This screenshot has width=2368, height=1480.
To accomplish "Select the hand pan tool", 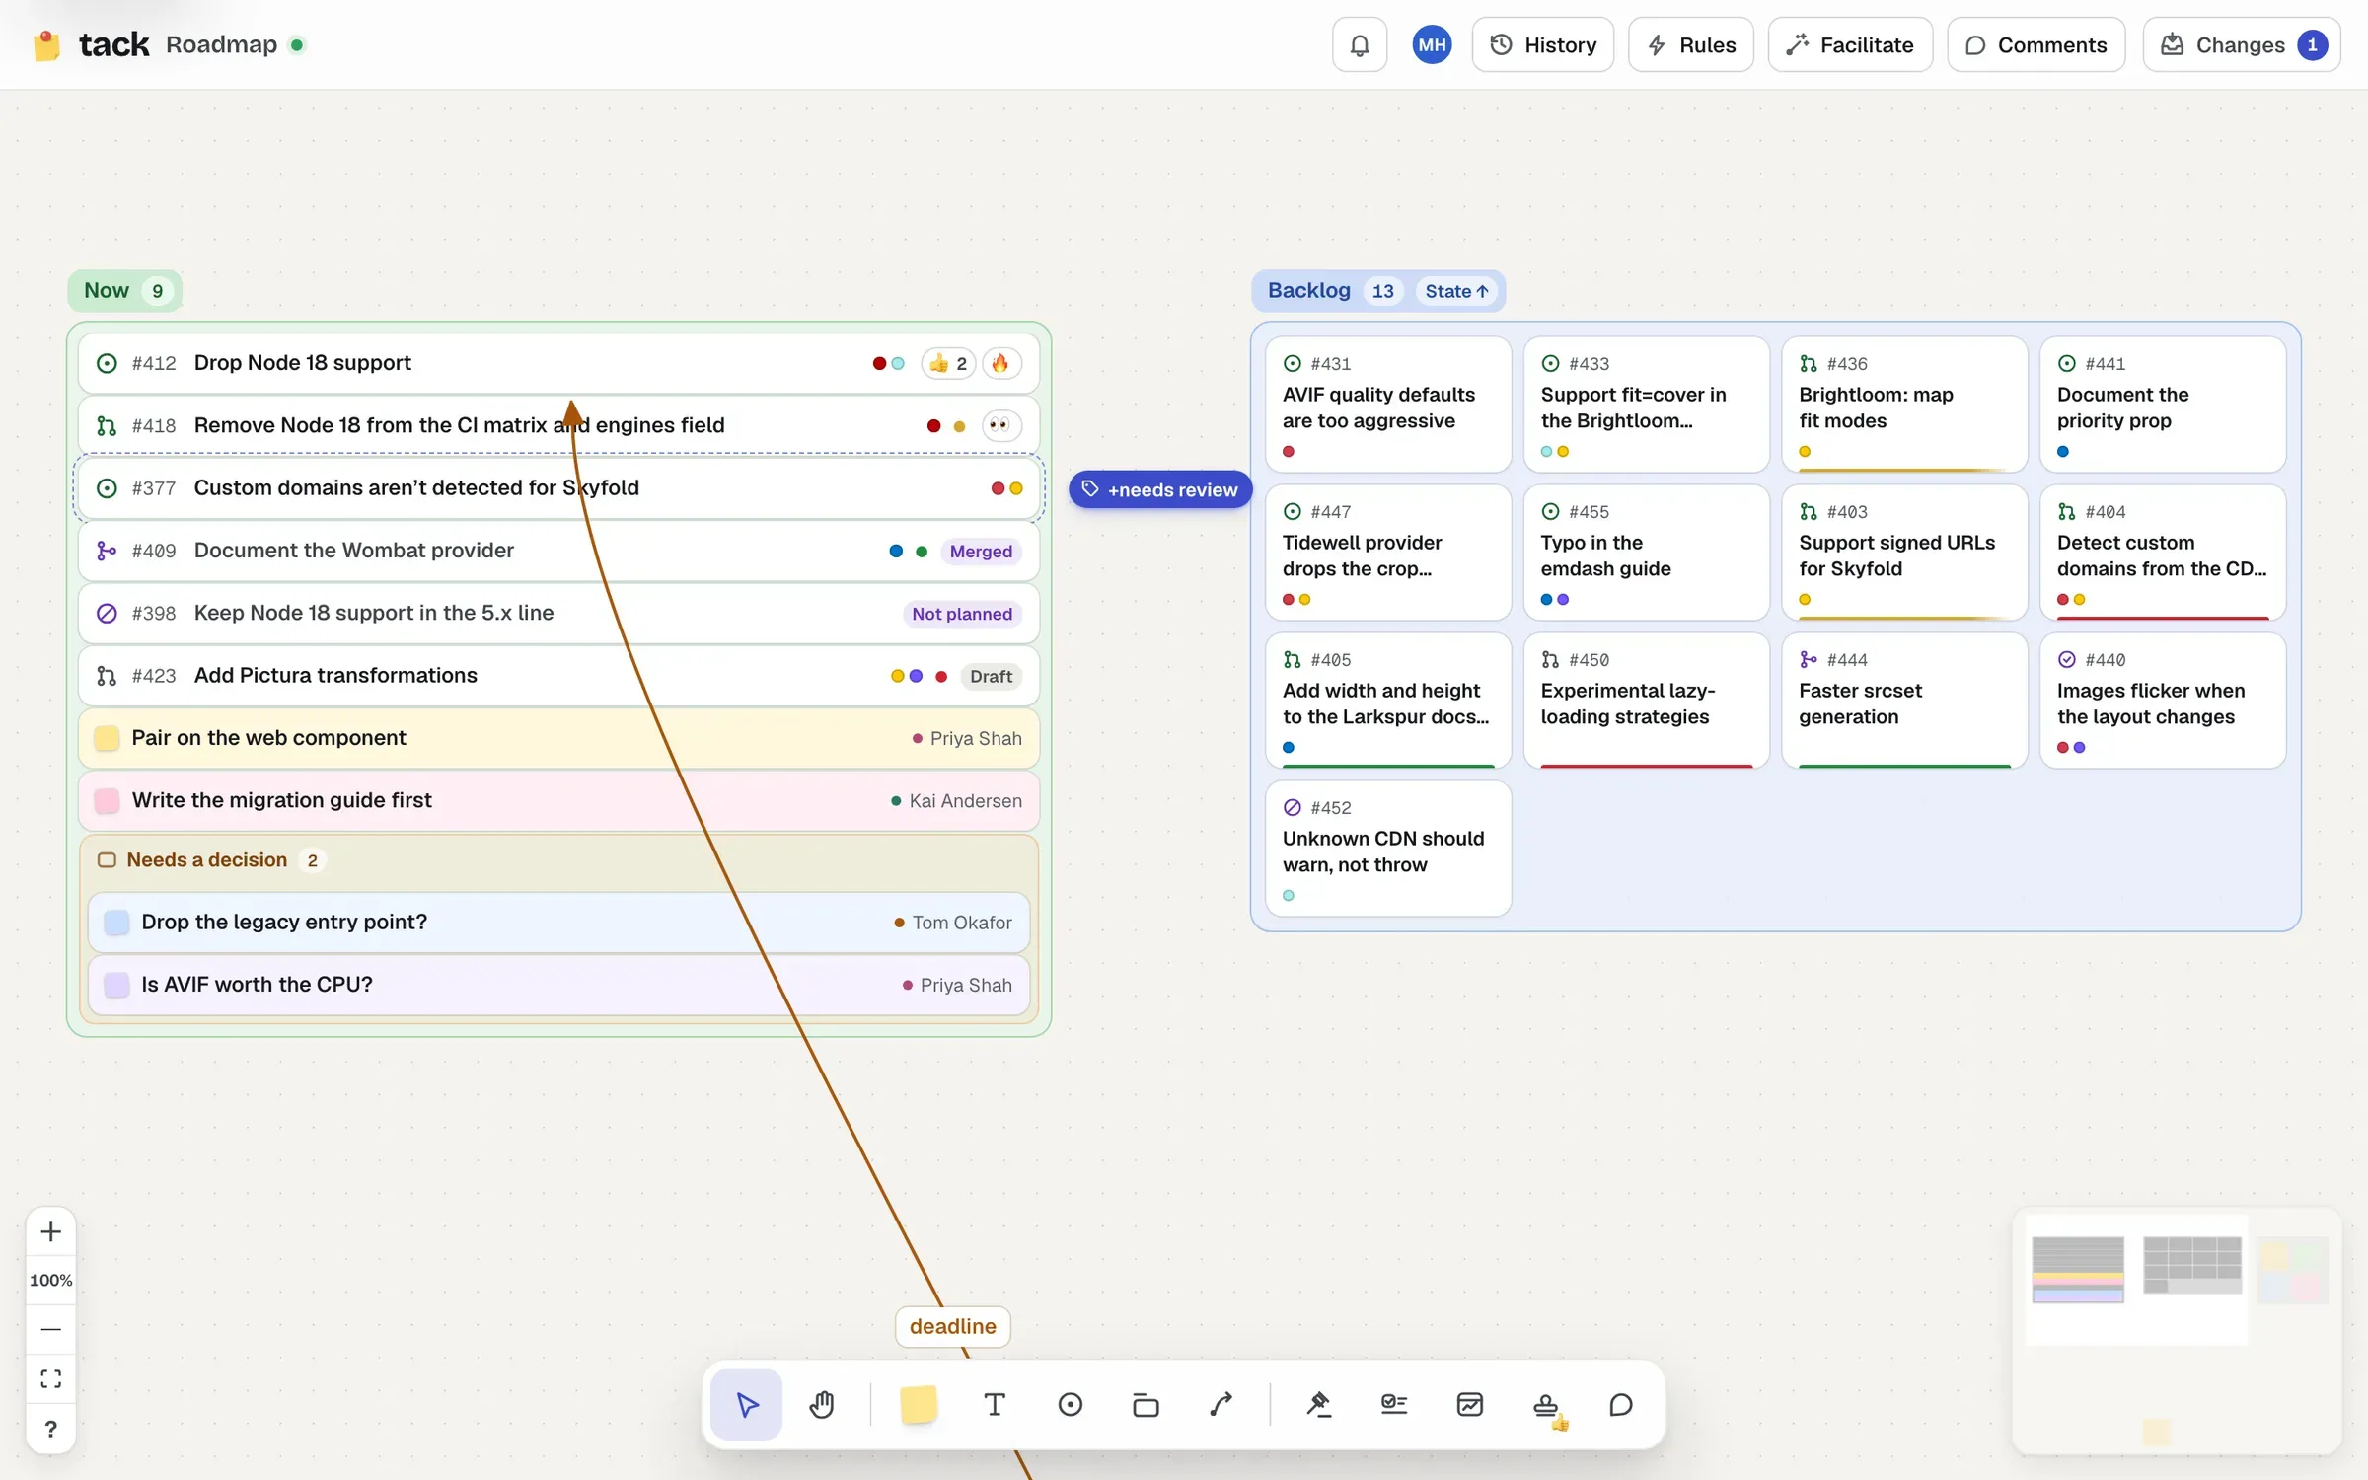I will [x=822, y=1404].
